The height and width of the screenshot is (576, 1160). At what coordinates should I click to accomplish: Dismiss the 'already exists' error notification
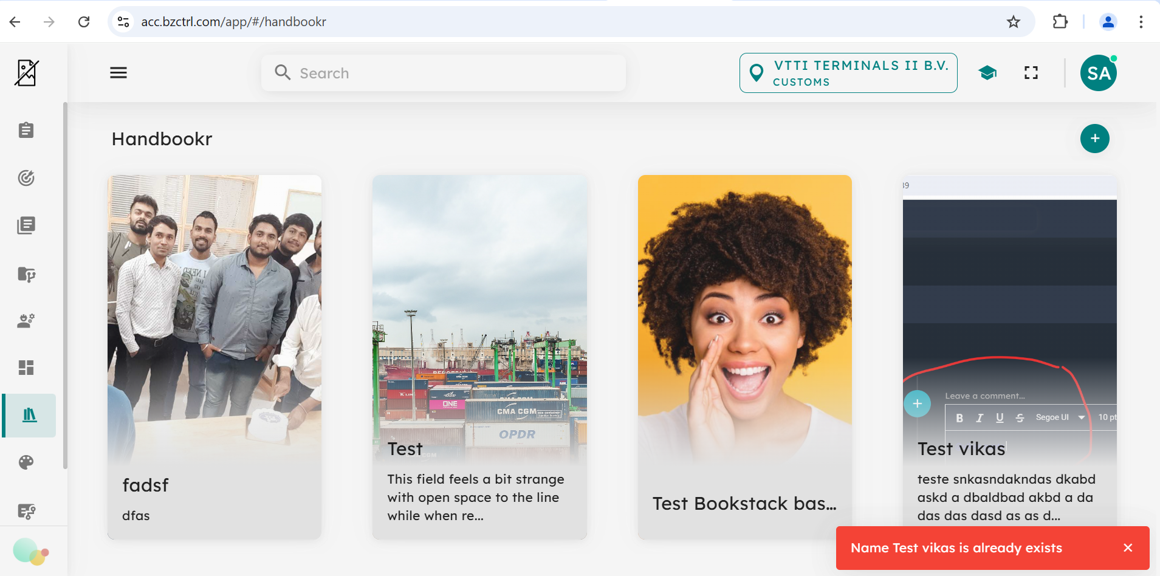(x=1128, y=547)
